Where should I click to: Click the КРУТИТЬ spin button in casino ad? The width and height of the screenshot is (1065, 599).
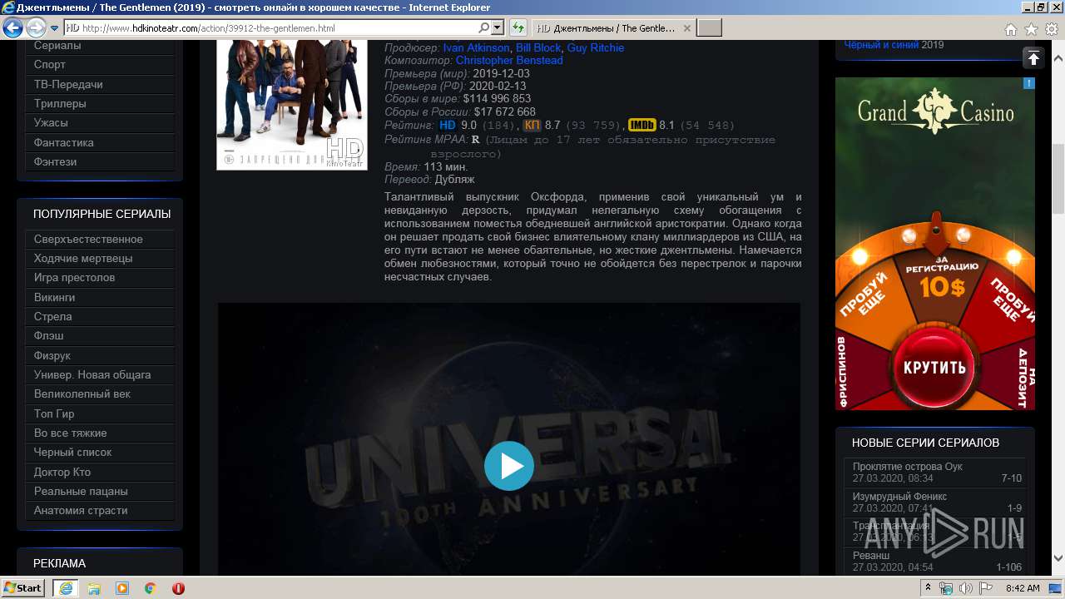tap(935, 367)
